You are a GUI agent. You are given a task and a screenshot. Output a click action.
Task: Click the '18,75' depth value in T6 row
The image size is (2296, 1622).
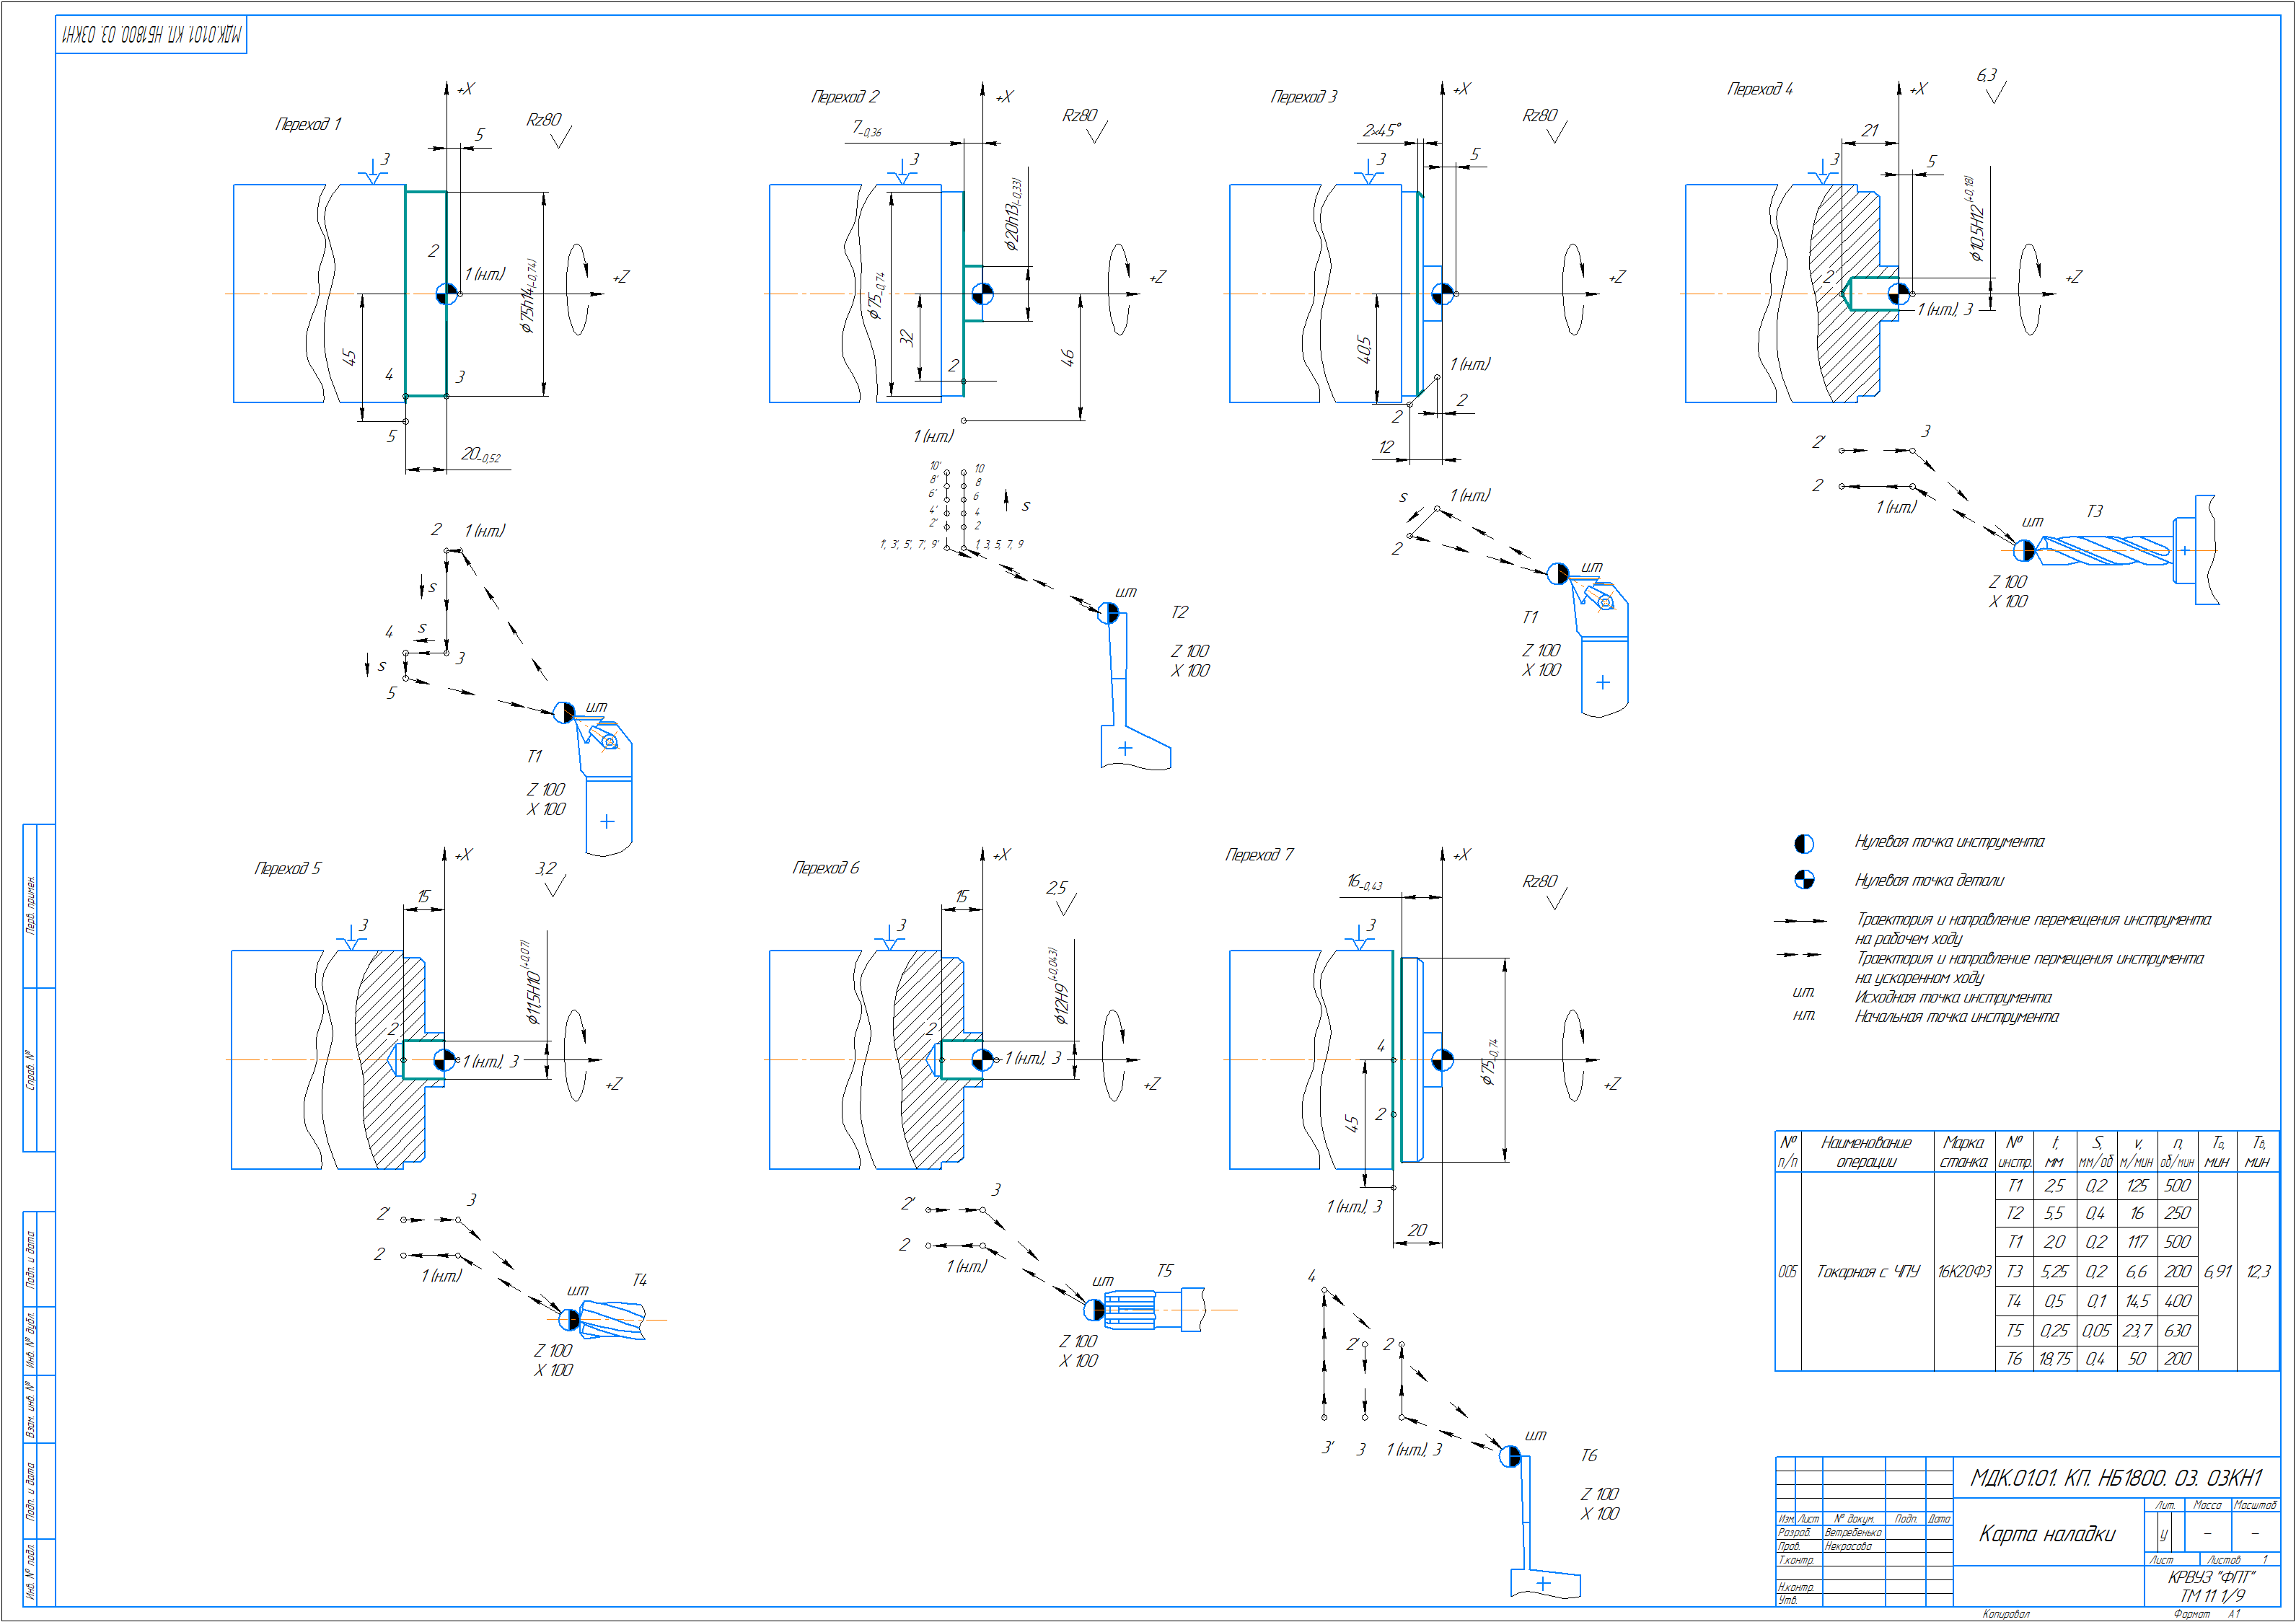point(2054,1359)
